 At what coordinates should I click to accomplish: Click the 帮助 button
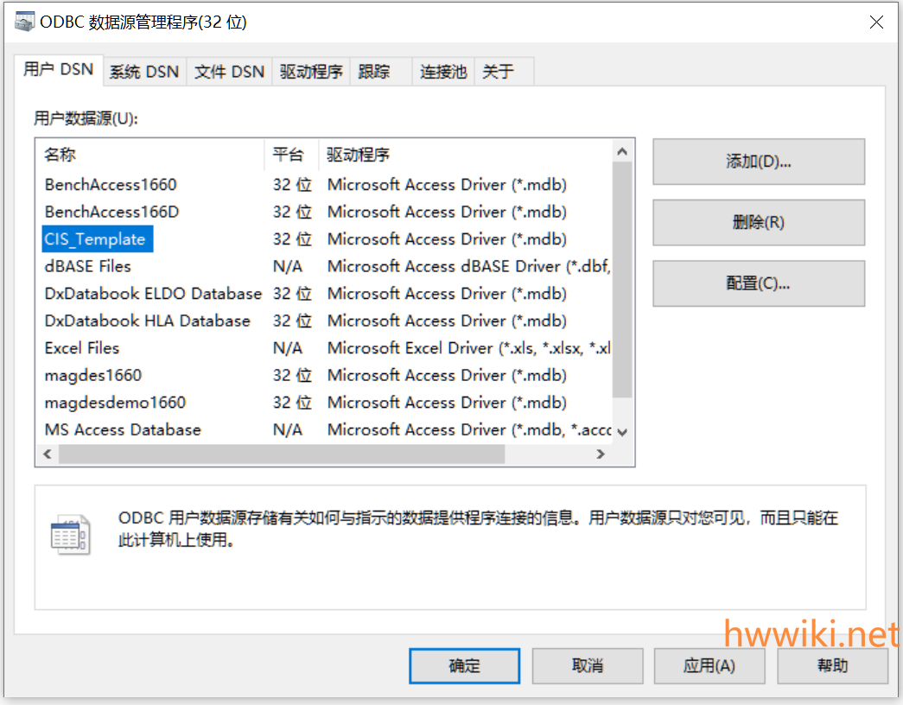(832, 665)
